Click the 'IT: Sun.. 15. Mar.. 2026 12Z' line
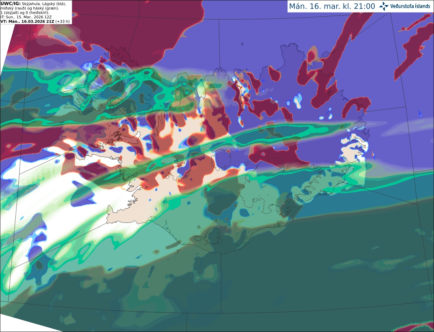 [26, 17]
